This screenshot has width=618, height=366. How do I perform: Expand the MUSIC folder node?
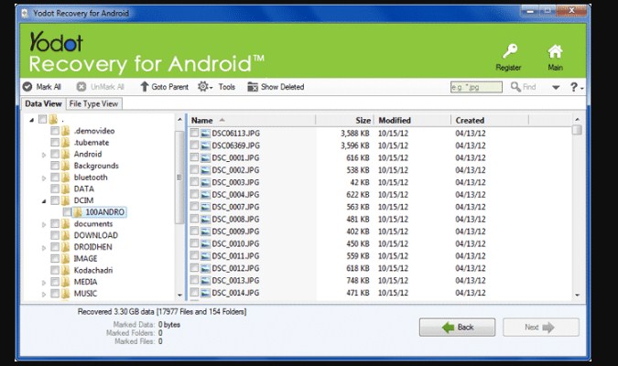coord(44,295)
